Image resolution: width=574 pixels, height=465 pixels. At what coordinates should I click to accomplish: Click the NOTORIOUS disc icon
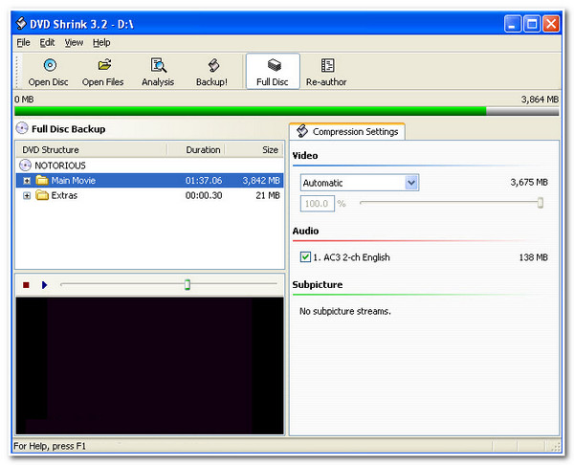(x=25, y=166)
